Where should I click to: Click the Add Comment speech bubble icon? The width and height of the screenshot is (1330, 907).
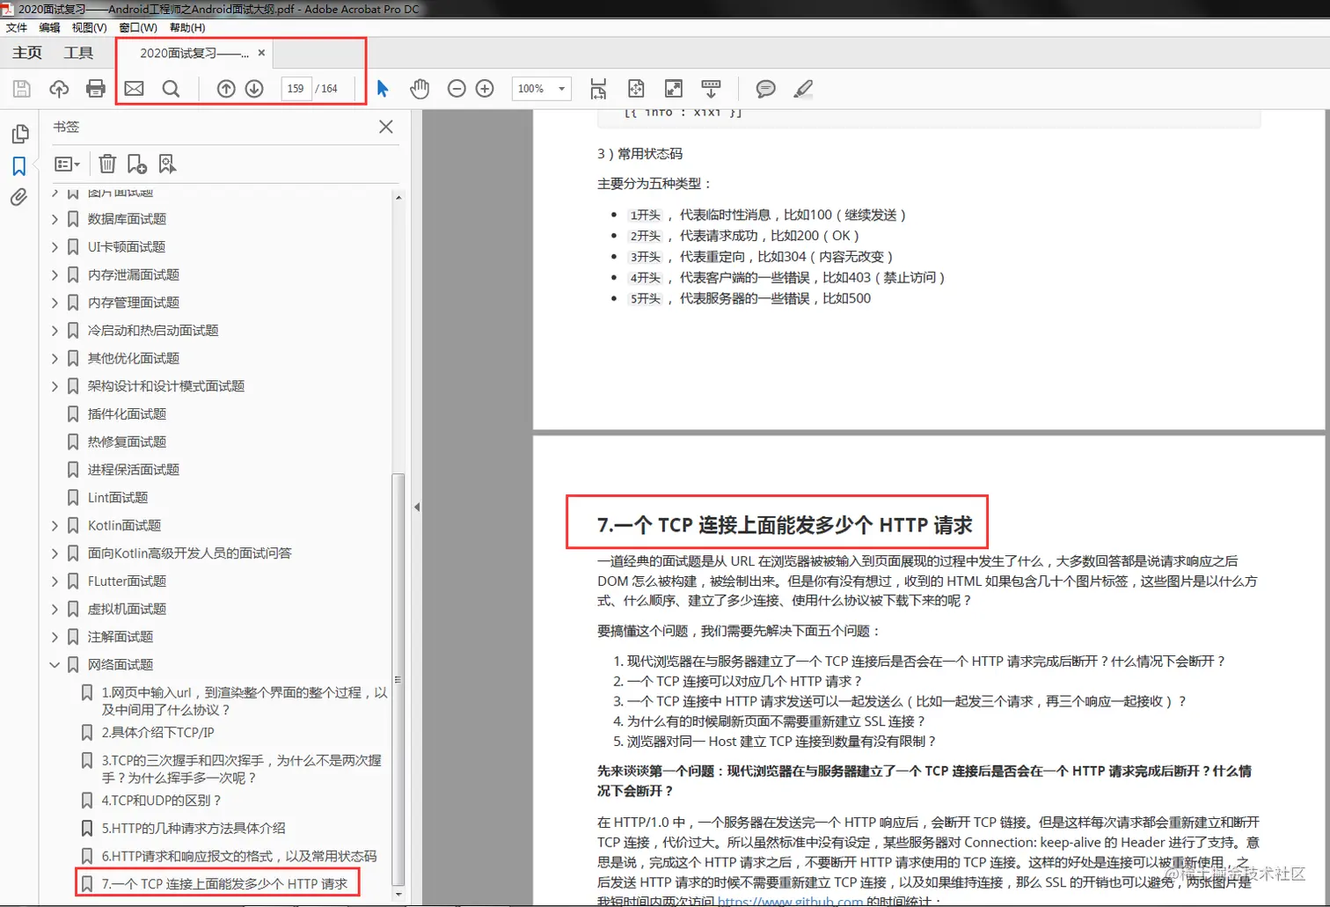764,88
